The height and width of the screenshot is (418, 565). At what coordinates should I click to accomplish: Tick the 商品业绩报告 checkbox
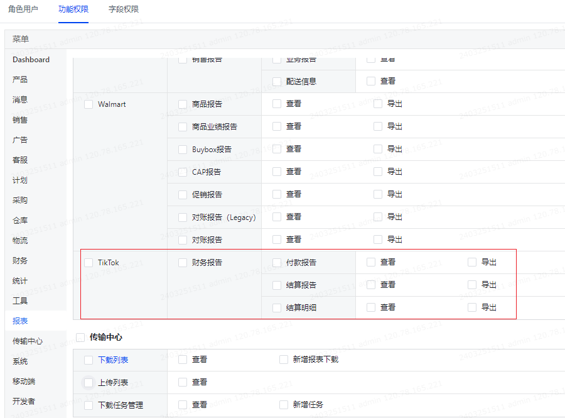[183, 127]
